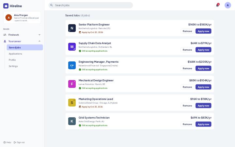
Task: Click the green check on Engineering Manager, Payments
Action: coord(80,70)
